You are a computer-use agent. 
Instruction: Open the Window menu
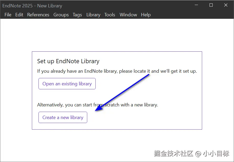click(x=128, y=15)
